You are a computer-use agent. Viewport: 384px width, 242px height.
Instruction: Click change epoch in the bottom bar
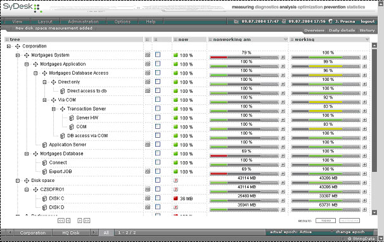350,232
